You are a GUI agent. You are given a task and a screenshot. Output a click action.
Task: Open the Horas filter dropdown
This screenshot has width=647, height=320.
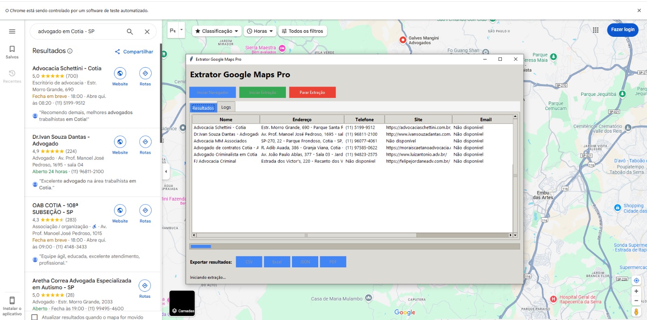click(260, 31)
